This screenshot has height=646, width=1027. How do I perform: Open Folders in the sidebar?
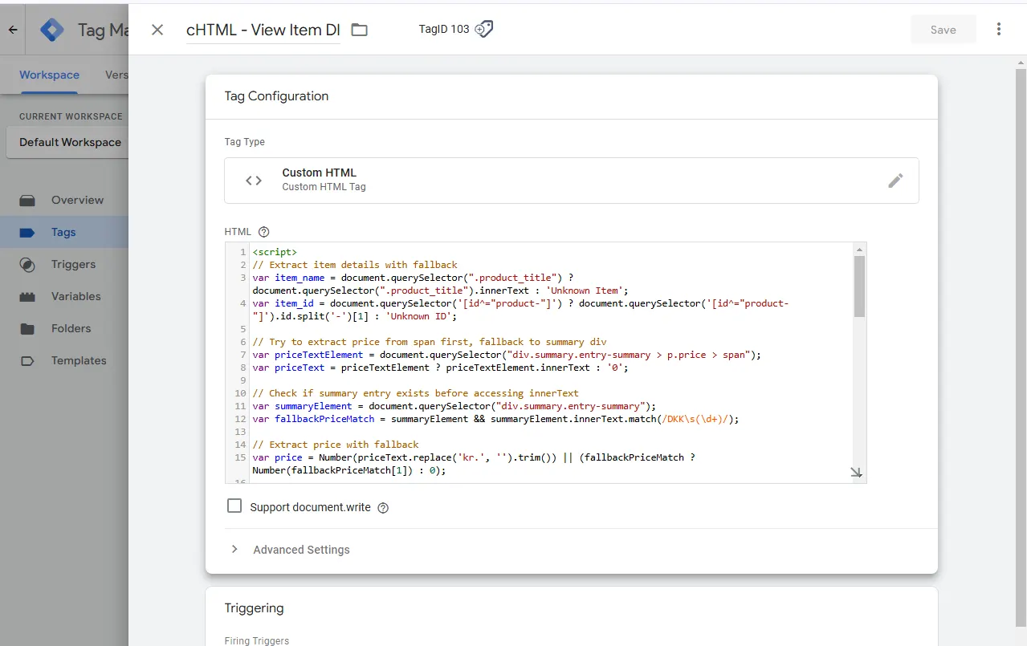(71, 328)
